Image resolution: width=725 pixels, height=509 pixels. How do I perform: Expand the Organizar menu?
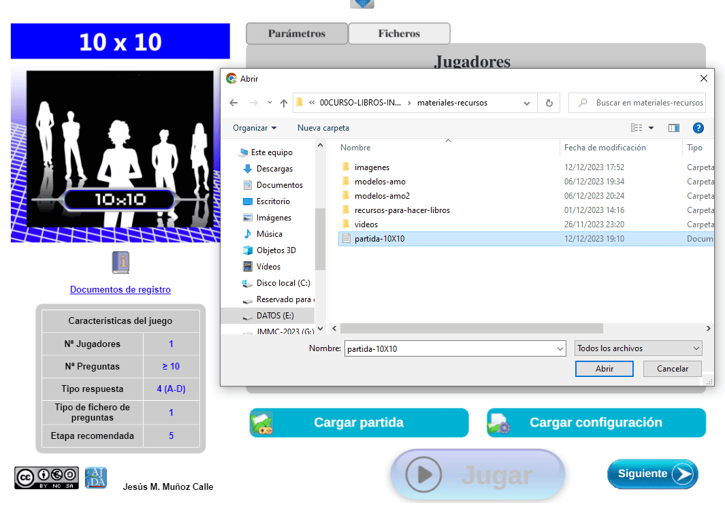click(255, 128)
